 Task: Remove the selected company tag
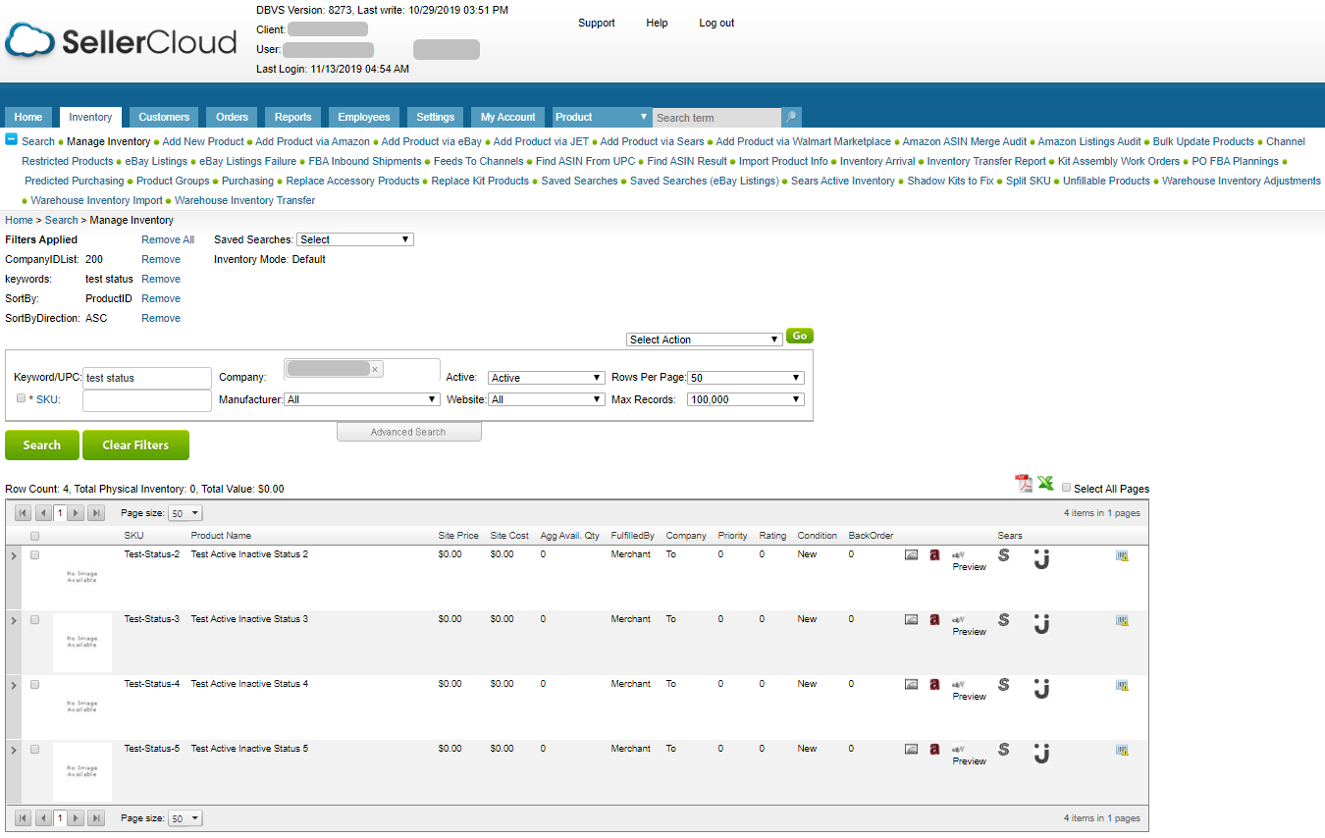(x=375, y=369)
